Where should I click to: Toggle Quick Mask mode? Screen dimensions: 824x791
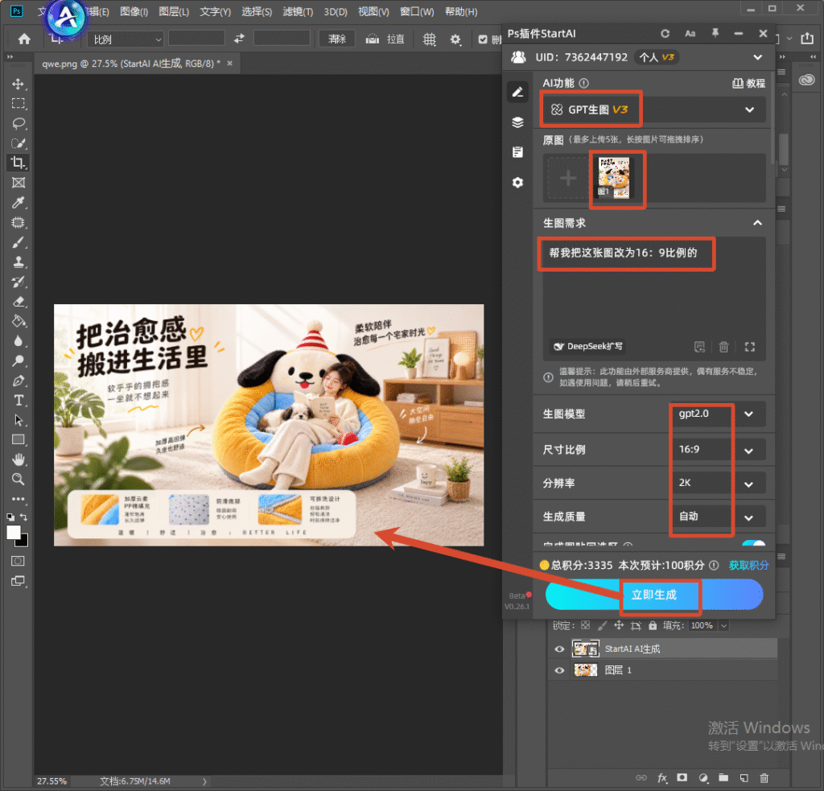(x=19, y=562)
